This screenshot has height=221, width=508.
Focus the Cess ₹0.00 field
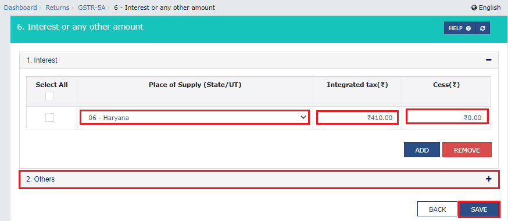(x=447, y=117)
